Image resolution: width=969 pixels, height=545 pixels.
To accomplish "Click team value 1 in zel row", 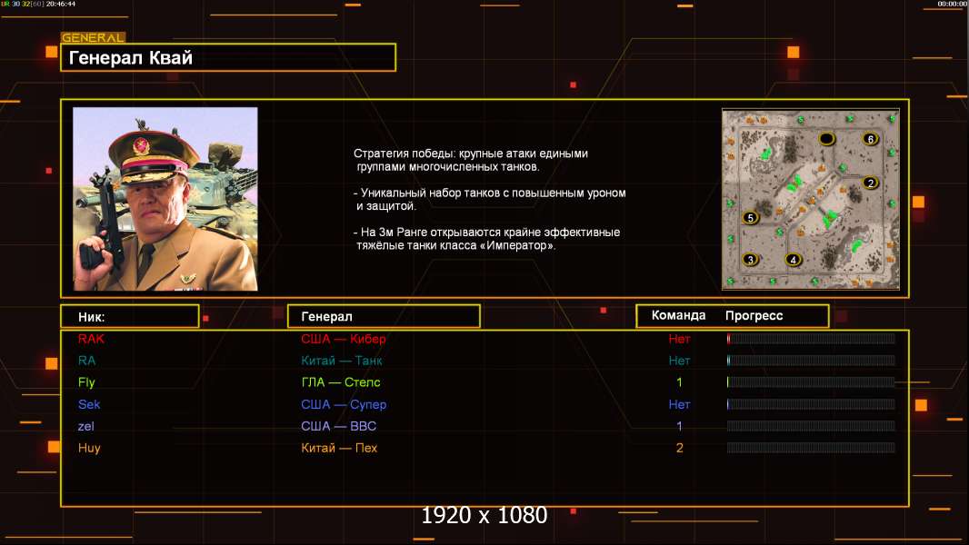I will [x=679, y=427].
